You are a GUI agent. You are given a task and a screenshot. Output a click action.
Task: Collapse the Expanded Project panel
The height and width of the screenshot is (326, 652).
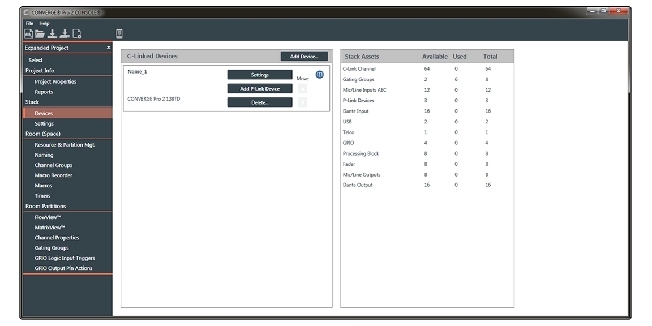point(109,48)
